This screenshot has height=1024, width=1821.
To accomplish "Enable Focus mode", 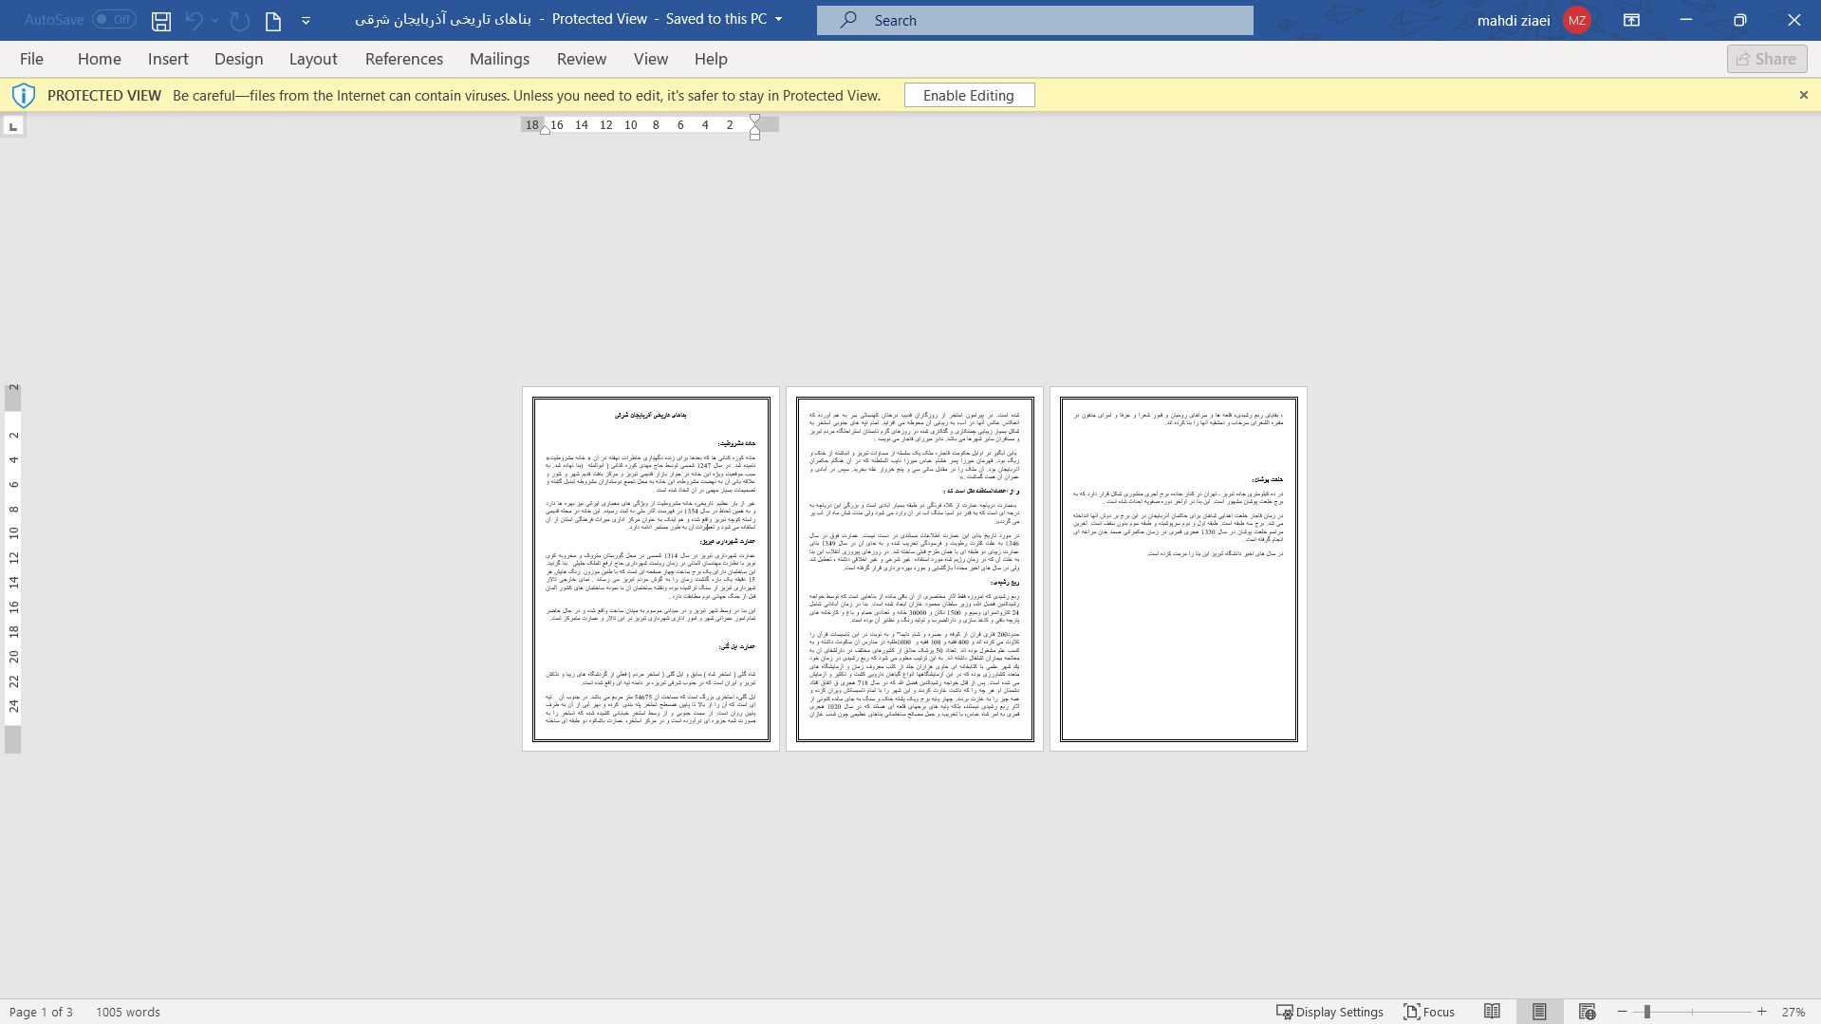I will tap(1429, 1012).
